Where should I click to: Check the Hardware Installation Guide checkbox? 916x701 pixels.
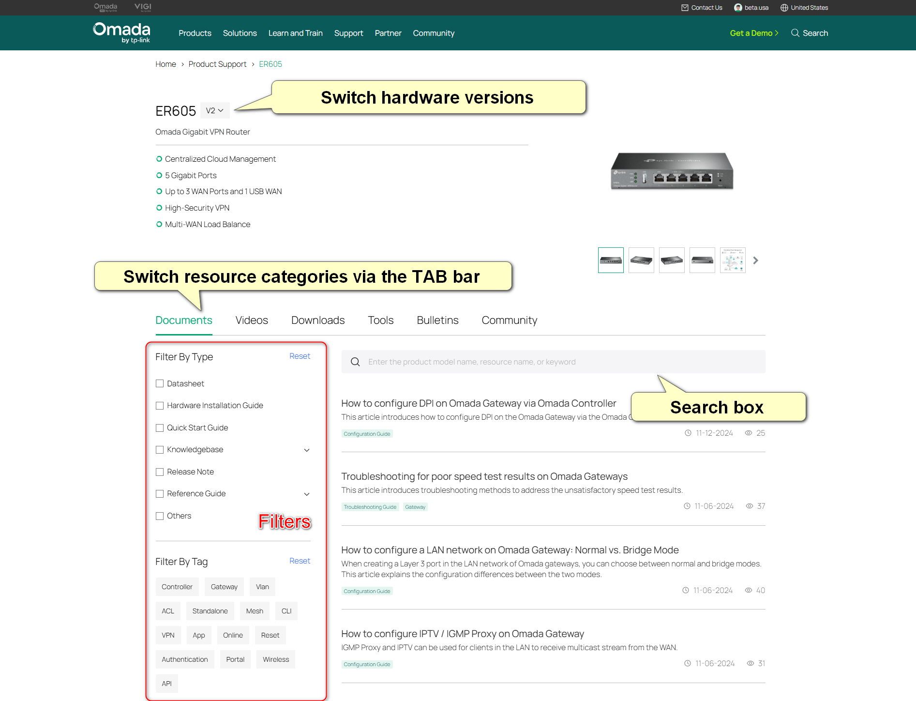coord(160,406)
